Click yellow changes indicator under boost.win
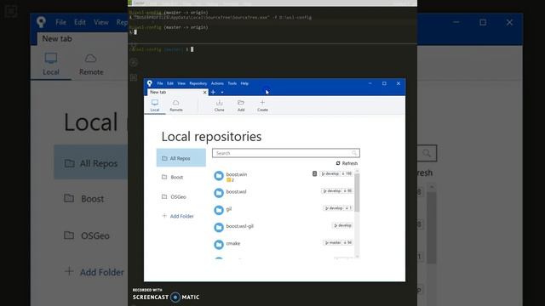 pyautogui.click(x=230, y=180)
